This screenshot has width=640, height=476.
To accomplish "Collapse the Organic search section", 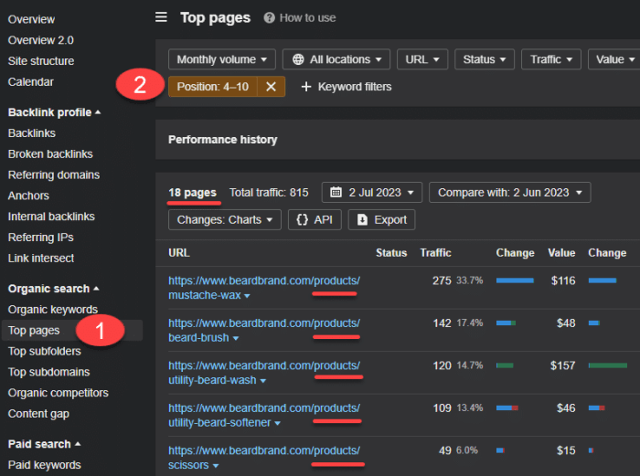I will click(x=53, y=289).
